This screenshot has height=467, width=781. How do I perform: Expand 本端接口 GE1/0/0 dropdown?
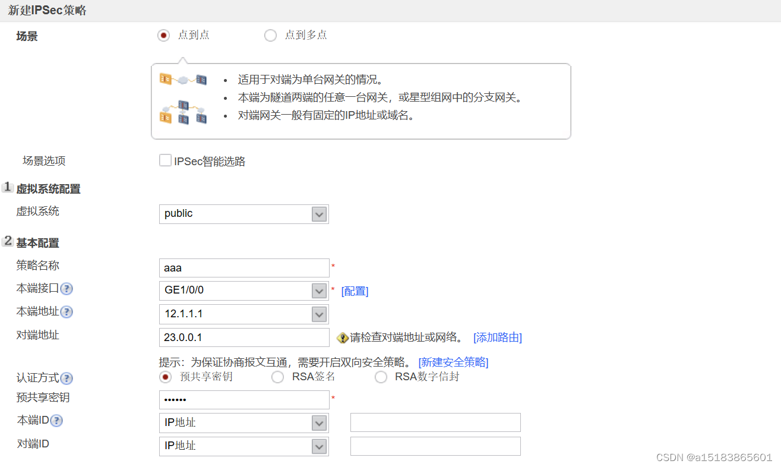244,291
